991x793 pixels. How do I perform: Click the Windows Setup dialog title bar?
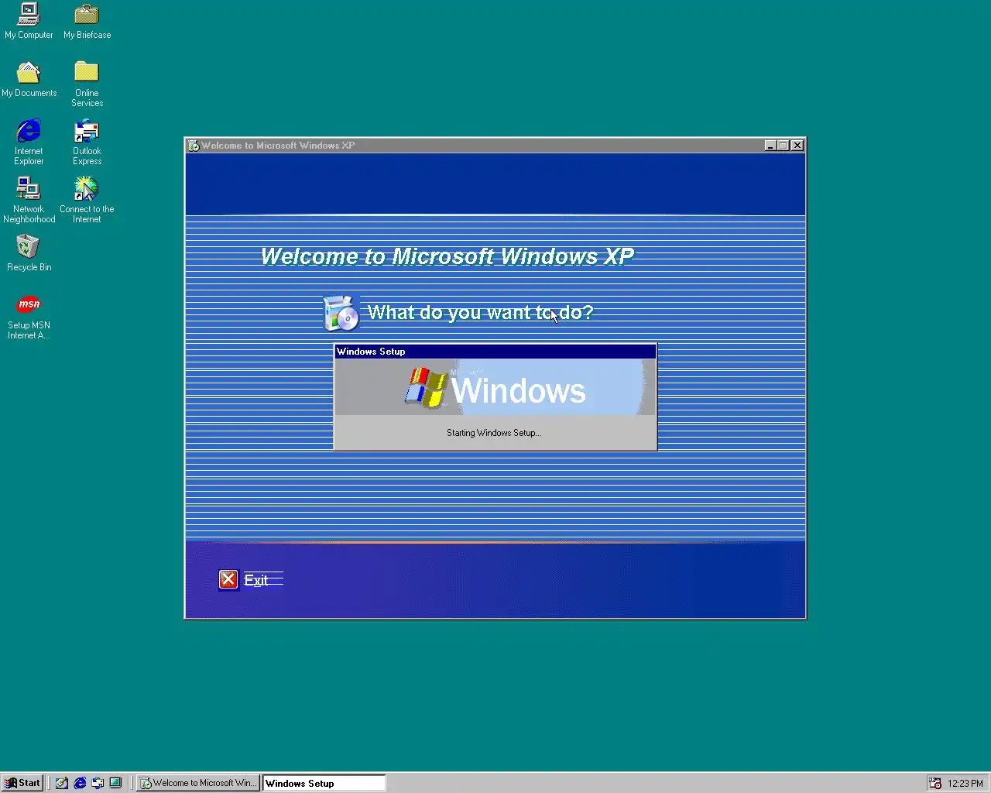click(x=495, y=352)
